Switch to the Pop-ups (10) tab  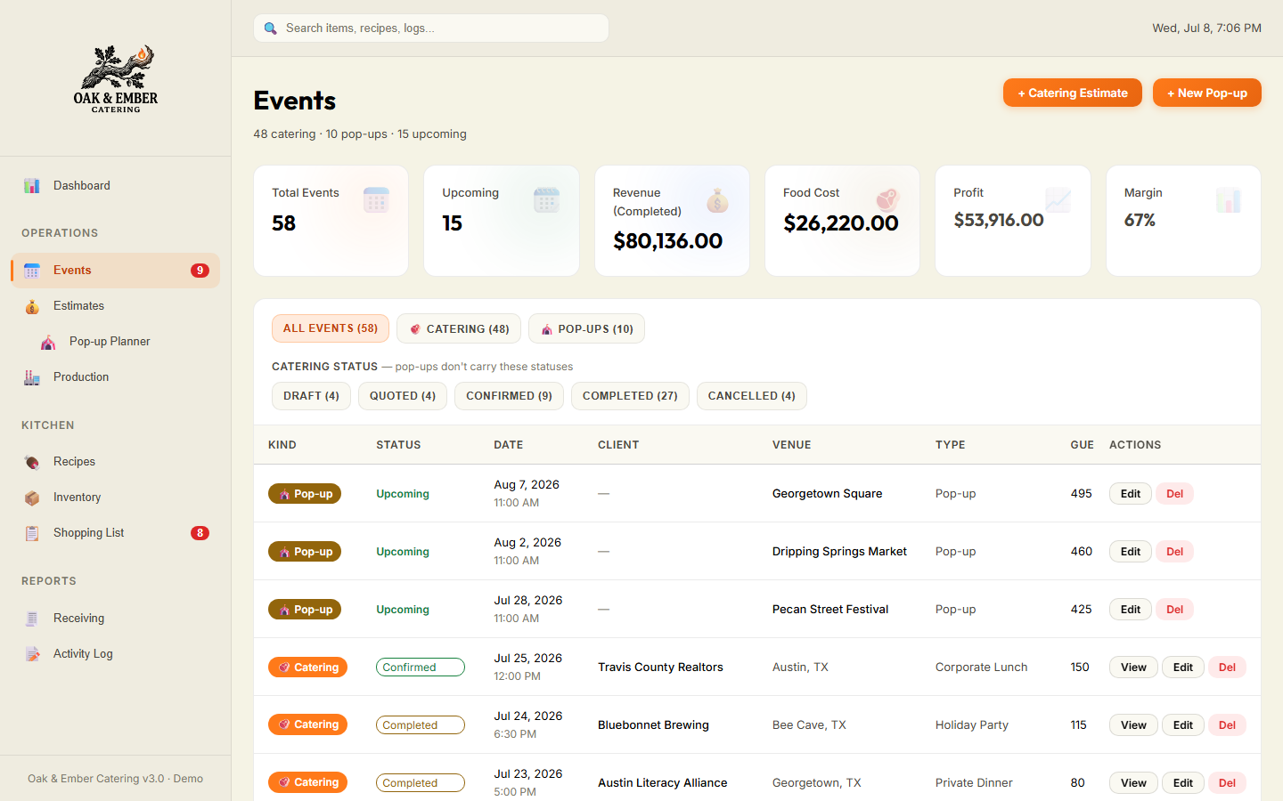tap(586, 328)
